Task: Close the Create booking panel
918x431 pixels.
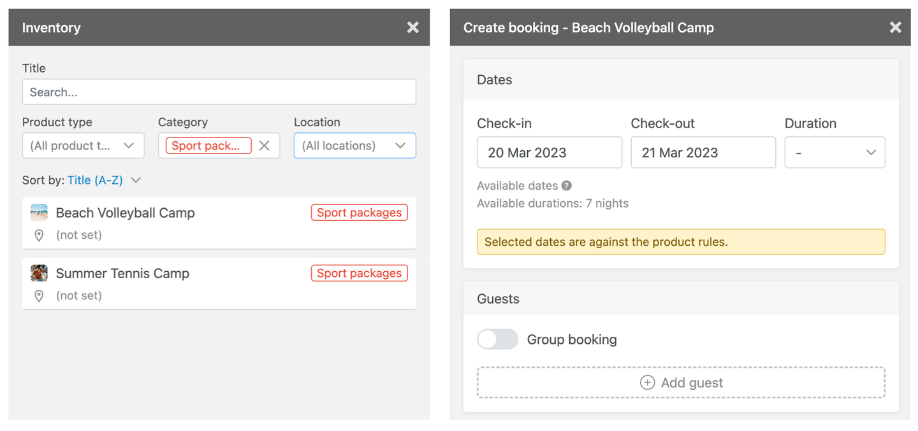Action: point(896,27)
